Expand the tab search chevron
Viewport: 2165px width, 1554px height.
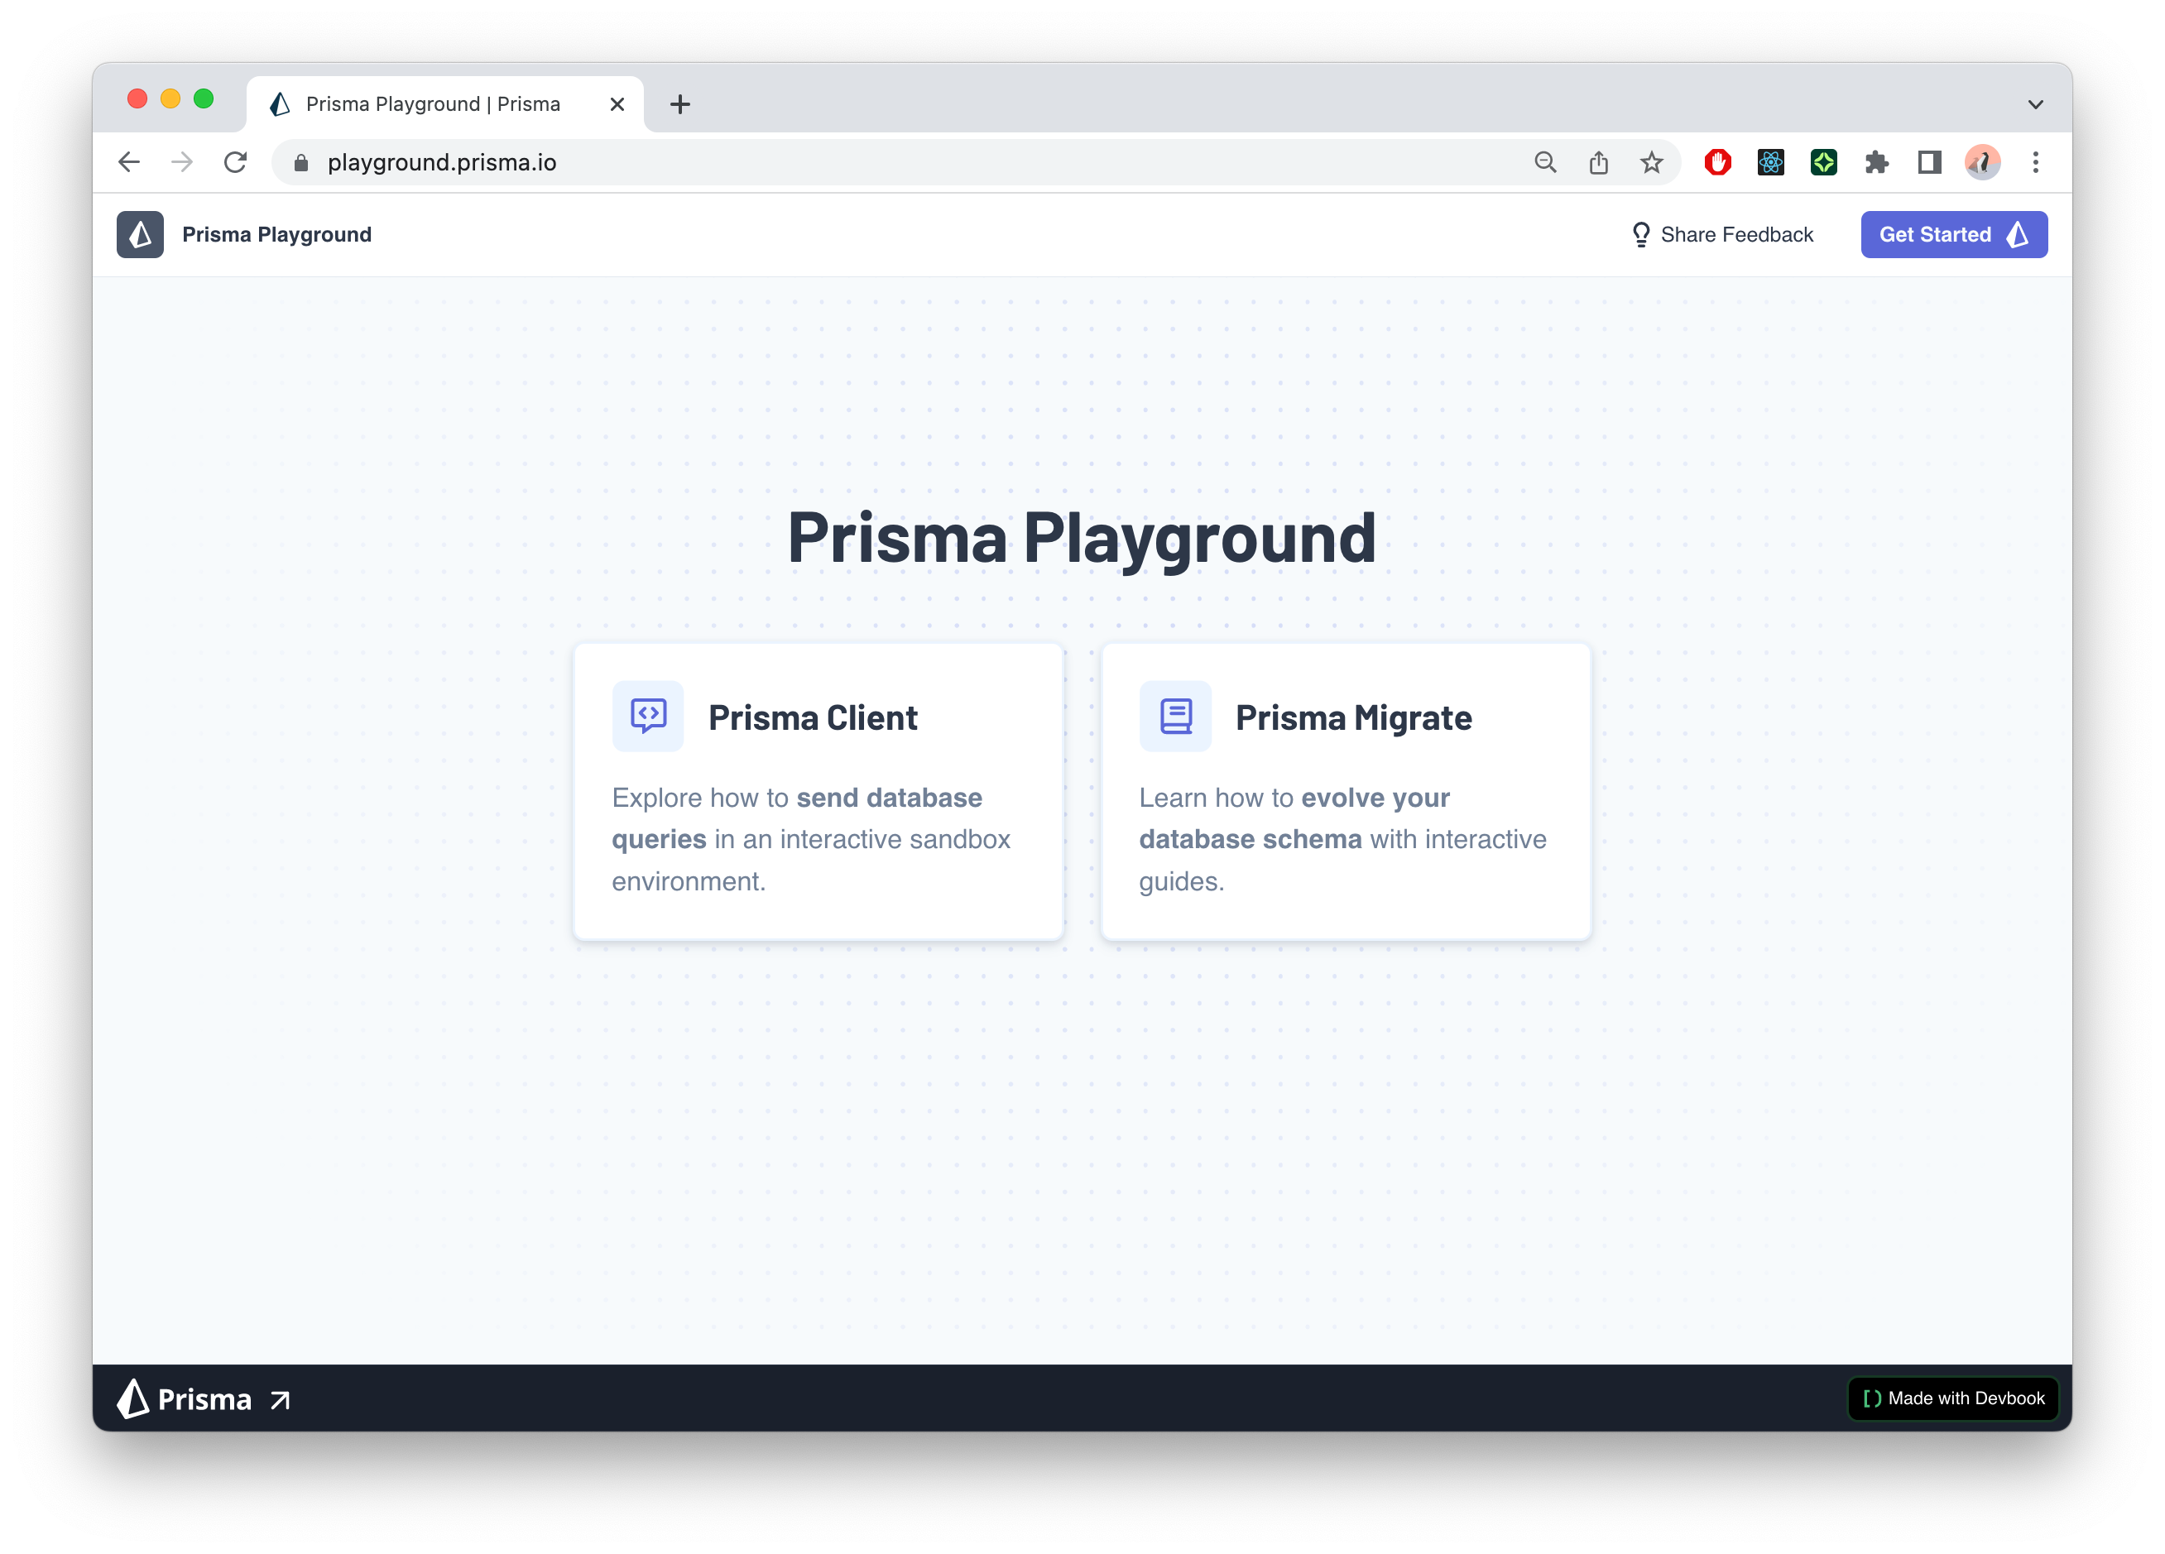pos(2035,104)
